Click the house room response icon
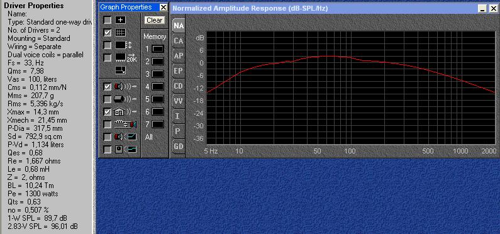The image size is (500, 234). (125, 111)
